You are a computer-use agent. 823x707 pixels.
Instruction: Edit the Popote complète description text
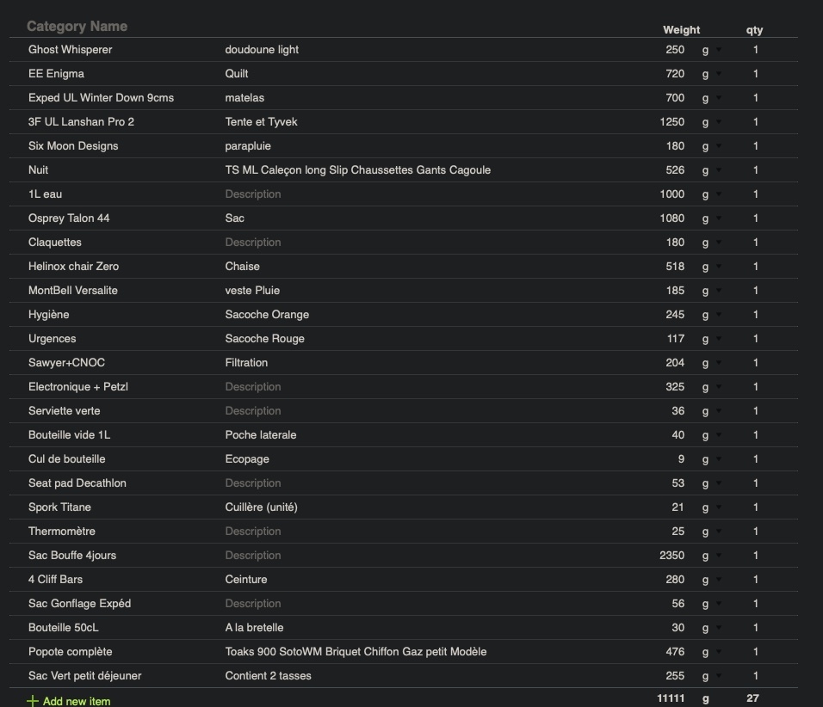(x=356, y=652)
